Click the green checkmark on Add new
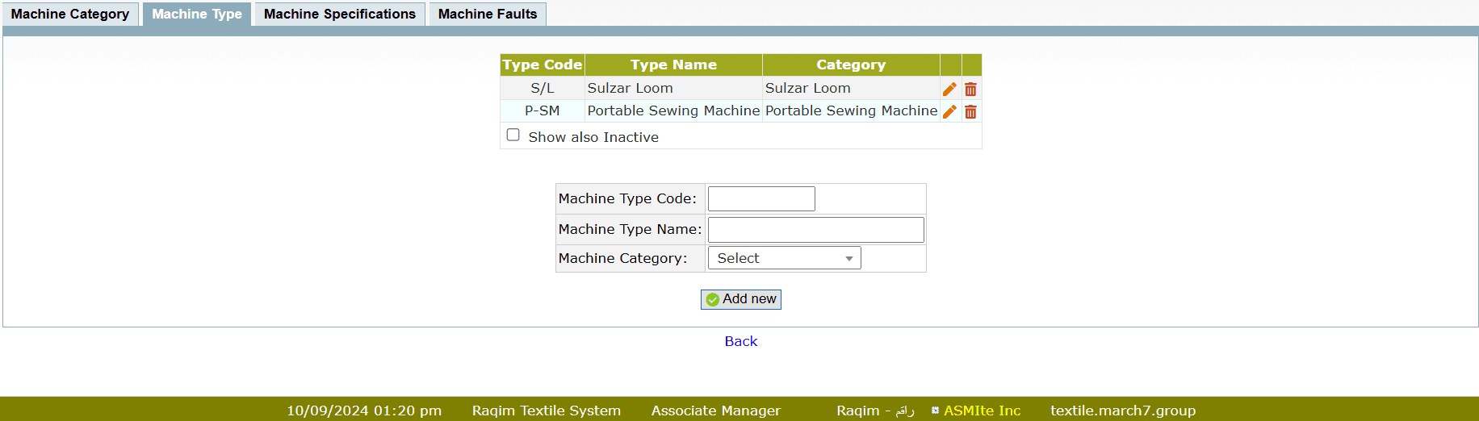This screenshot has height=421, width=1479. [712, 299]
